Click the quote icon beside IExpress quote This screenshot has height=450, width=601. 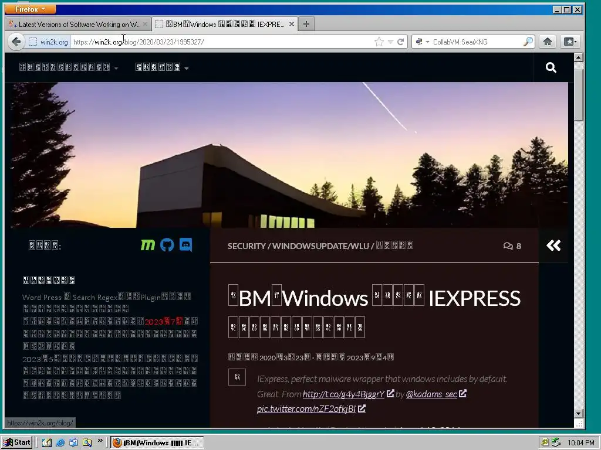click(237, 377)
